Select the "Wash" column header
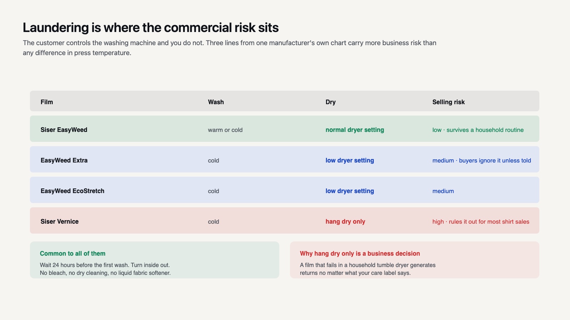The image size is (570, 320). (x=216, y=102)
